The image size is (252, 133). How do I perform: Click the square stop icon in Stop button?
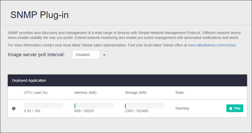(x=231, y=109)
